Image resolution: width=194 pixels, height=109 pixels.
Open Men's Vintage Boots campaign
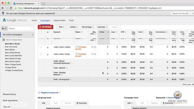(14, 40)
